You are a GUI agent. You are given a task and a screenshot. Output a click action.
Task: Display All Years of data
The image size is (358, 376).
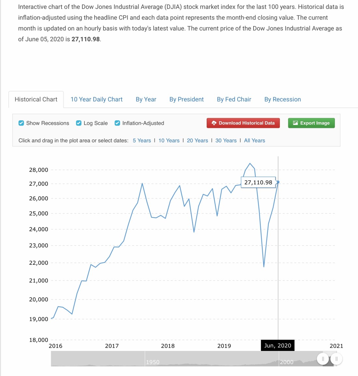[255, 141]
